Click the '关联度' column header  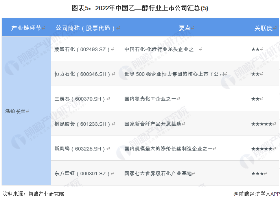[x=263, y=27]
